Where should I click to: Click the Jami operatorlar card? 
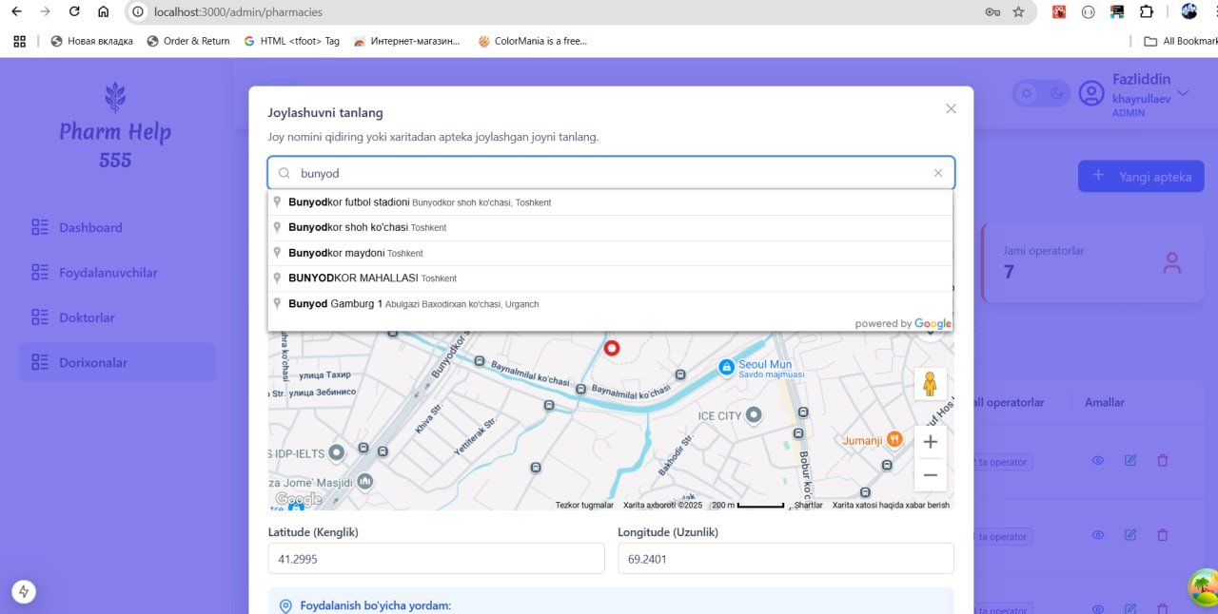tap(1093, 263)
